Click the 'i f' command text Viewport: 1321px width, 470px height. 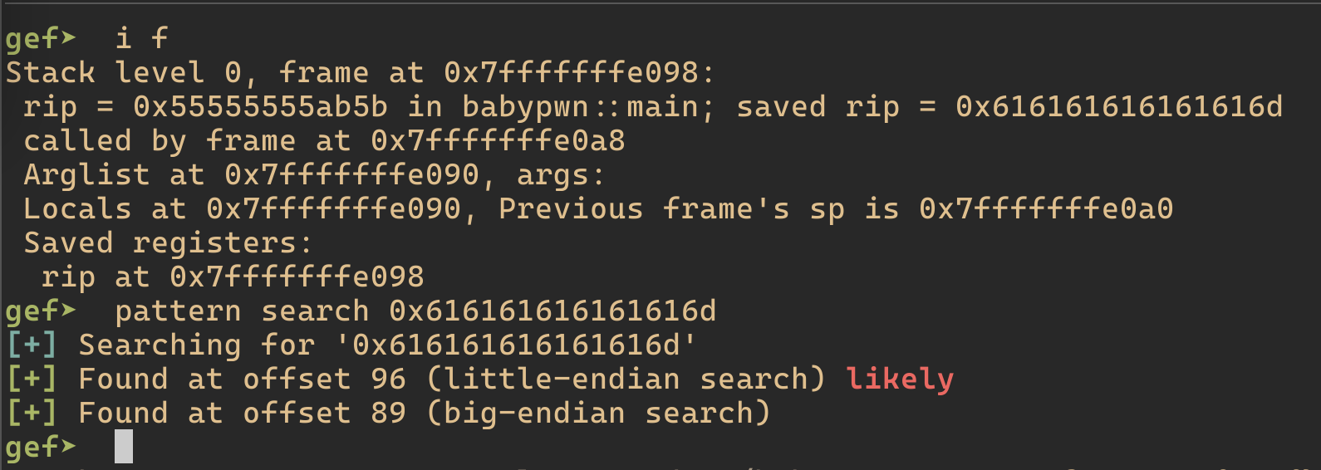click(141, 38)
